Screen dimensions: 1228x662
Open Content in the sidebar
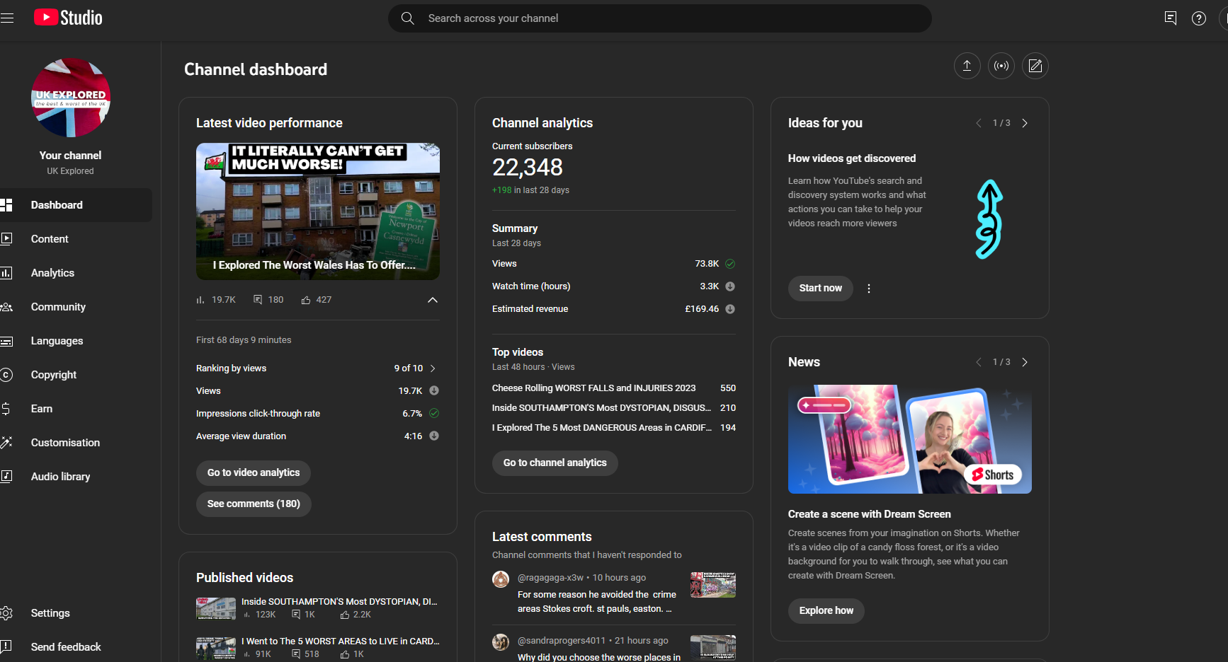(75, 239)
